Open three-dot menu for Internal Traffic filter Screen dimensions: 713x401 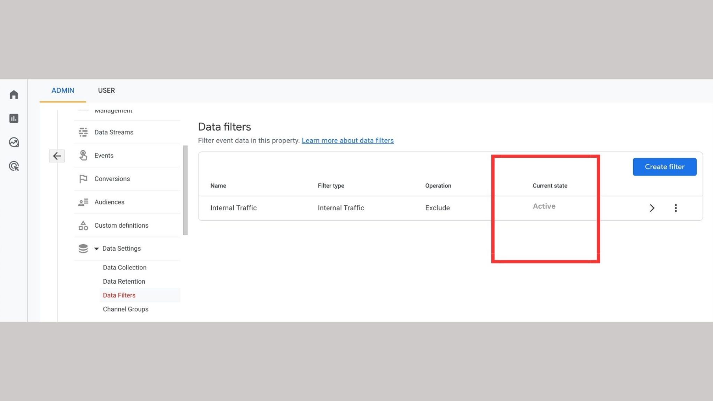coord(675,208)
